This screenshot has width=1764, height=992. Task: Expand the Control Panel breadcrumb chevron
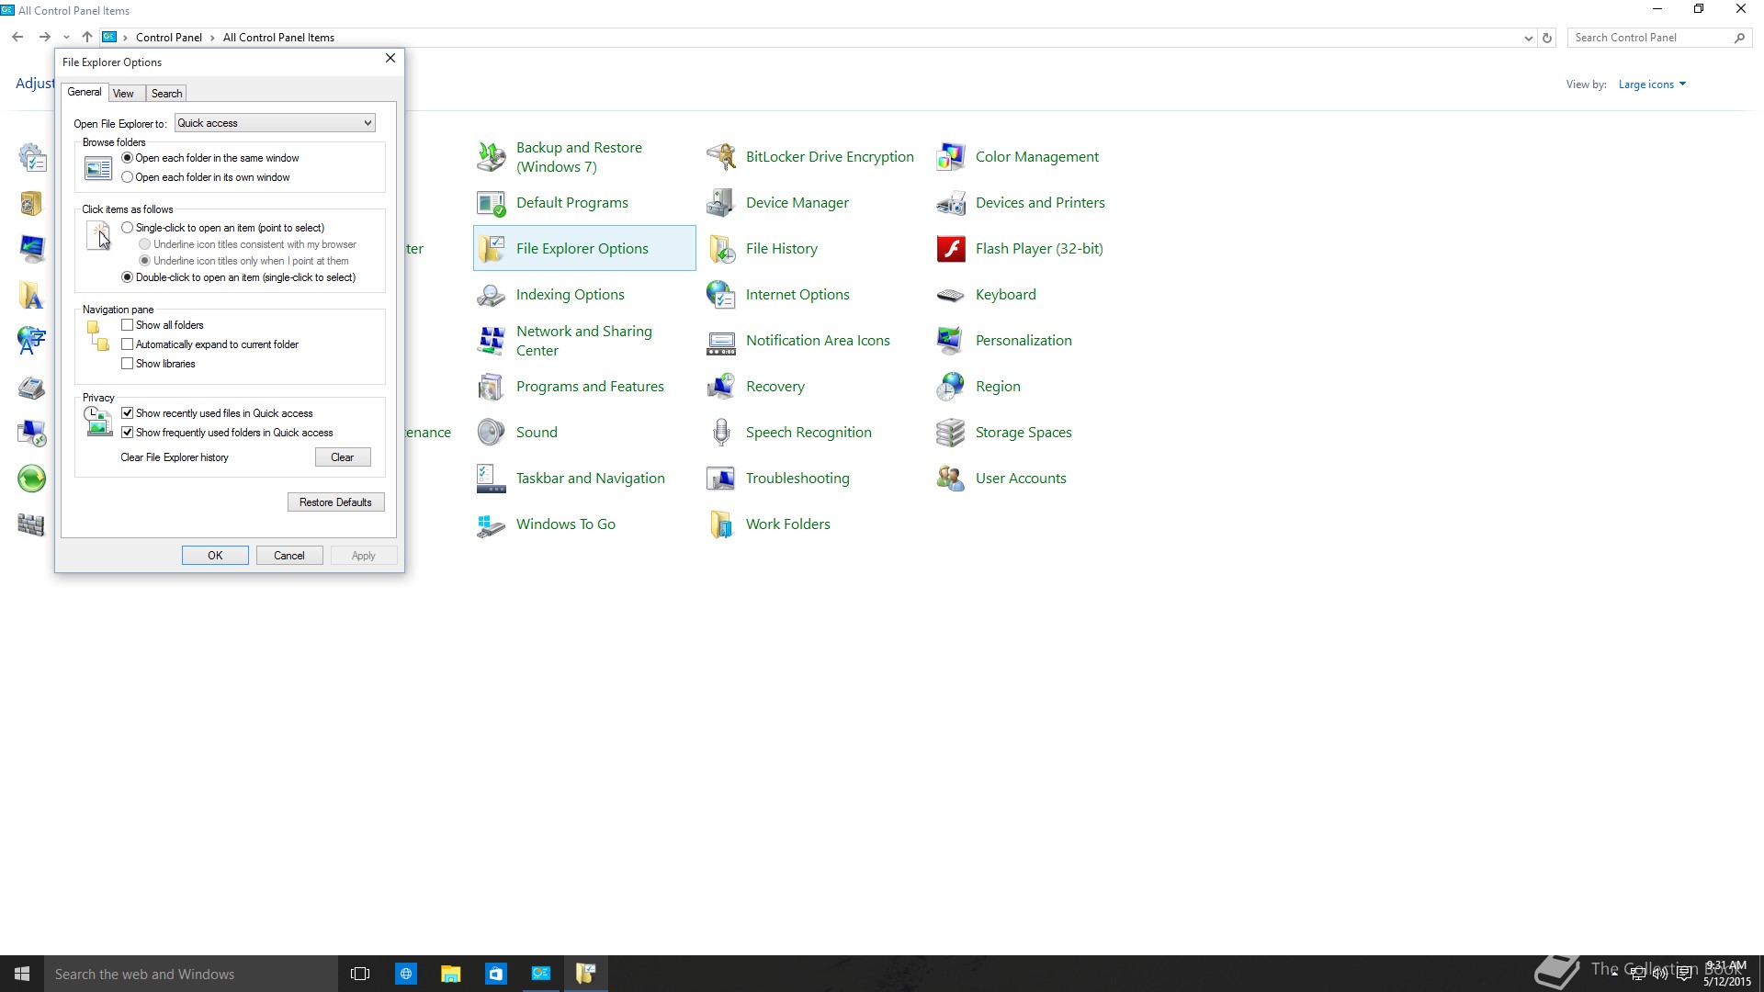(213, 38)
